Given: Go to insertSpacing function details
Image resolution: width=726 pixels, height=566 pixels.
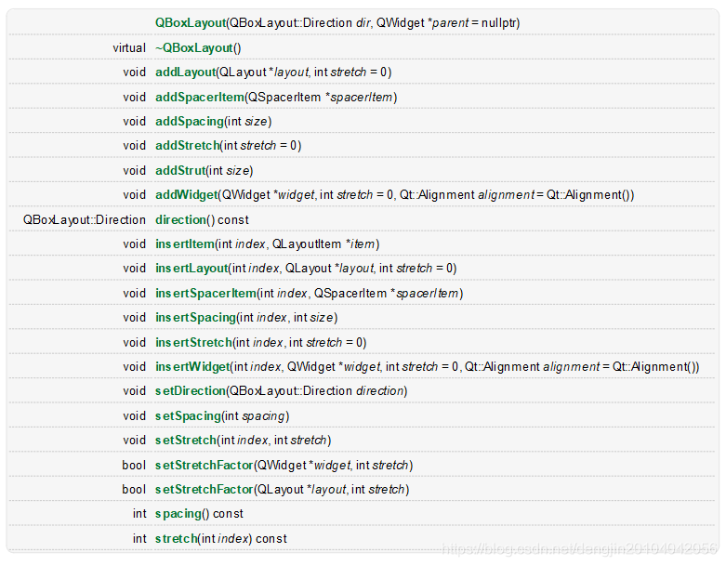Looking at the screenshot, I should (x=195, y=317).
